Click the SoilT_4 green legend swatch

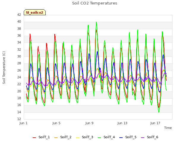(99, 138)
